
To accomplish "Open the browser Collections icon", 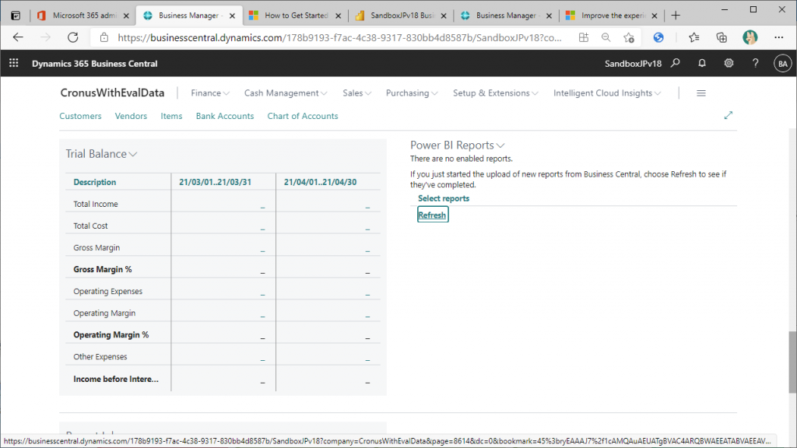I will pyautogui.click(x=722, y=37).
